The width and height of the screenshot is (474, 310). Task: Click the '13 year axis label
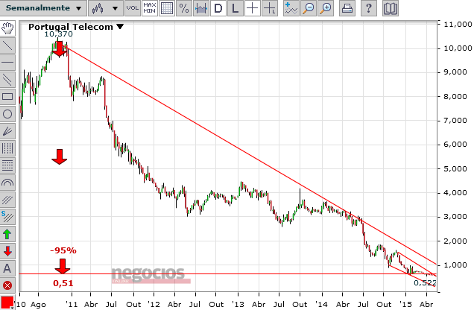tap(238, 304)
